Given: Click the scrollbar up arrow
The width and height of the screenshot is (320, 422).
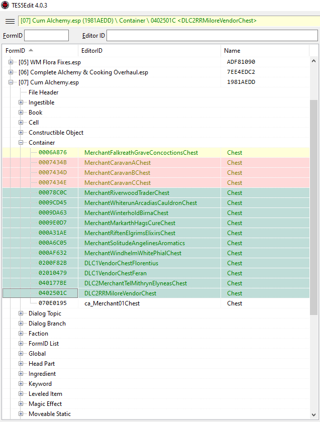Looking at the screenshot, I should point(313,61).
